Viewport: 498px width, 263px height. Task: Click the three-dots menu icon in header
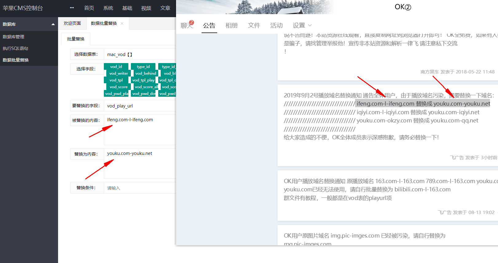point(72,8)
